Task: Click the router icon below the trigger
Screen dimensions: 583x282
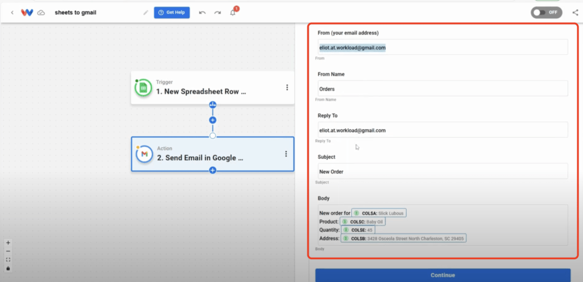Action: pos(213,105)
